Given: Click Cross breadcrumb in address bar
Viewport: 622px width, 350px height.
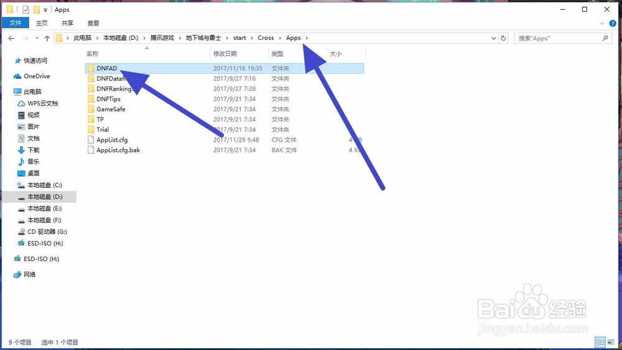Looking at the screenshot, I should (x=266, y=38).
